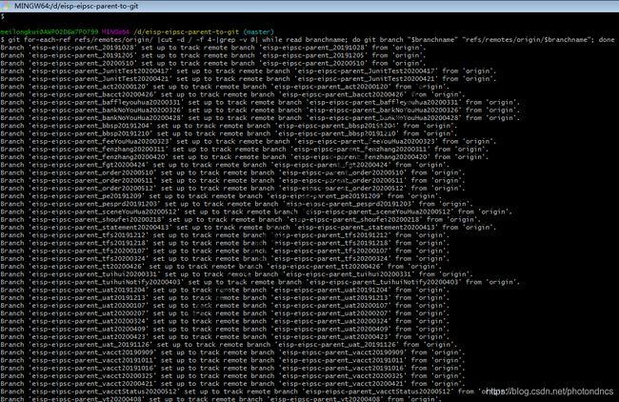This screenshot has height=402, width=619.
Task: Select the output row for eisp-eipsc-parent_20191205
Action: (x=213, y=55)
